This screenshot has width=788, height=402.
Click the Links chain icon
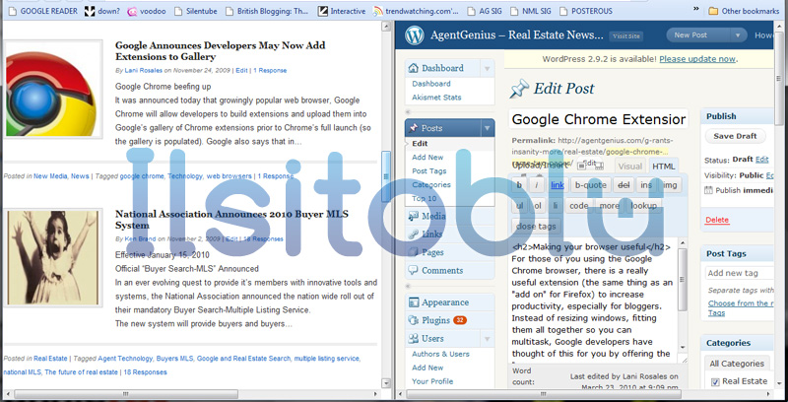[x=413, y=234]
